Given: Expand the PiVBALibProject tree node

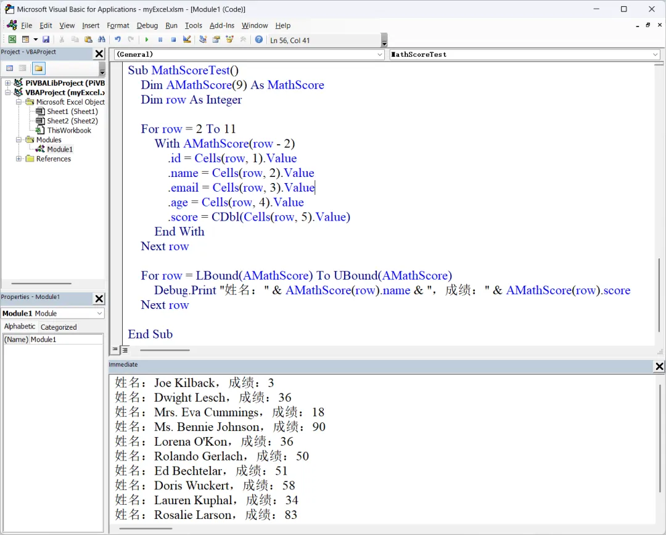Looking at the screenshot, I should point(8,83).
